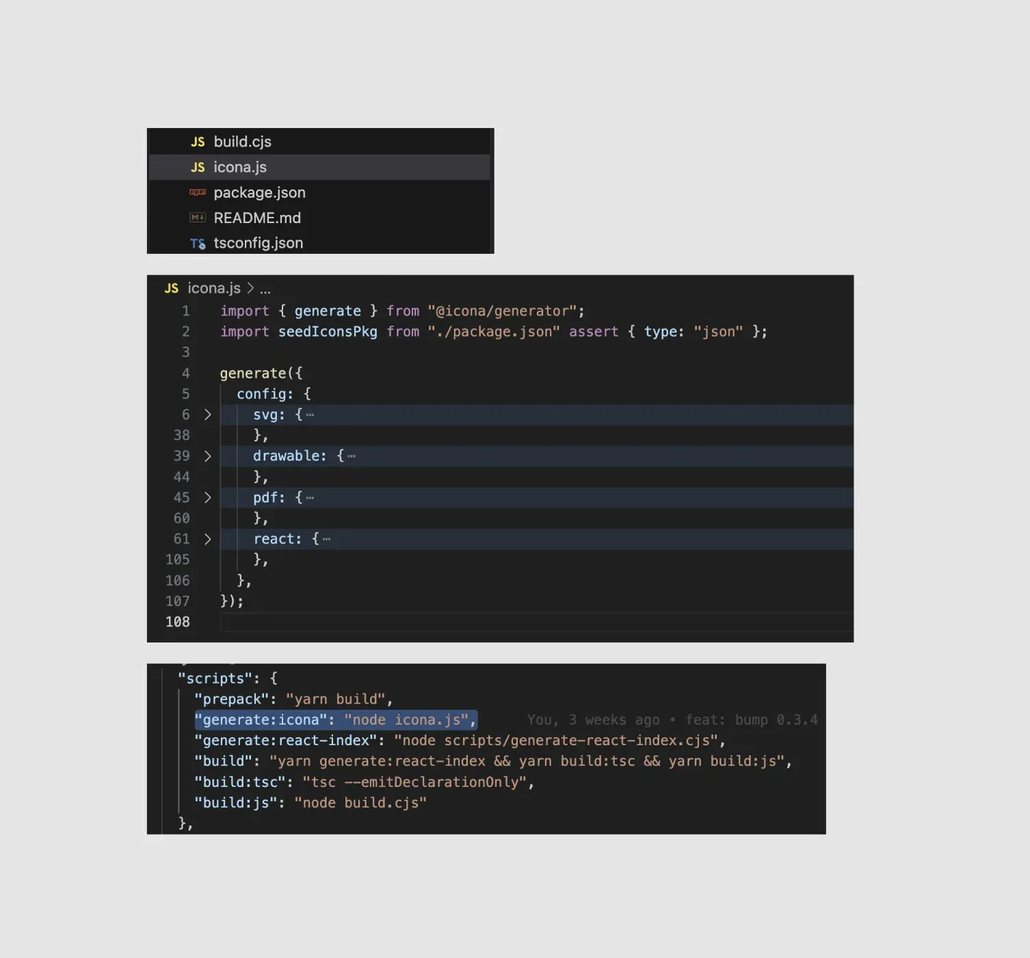Select the highlighted generate:icona script entry
This screenshot has height=958, width=1030.
336,719
